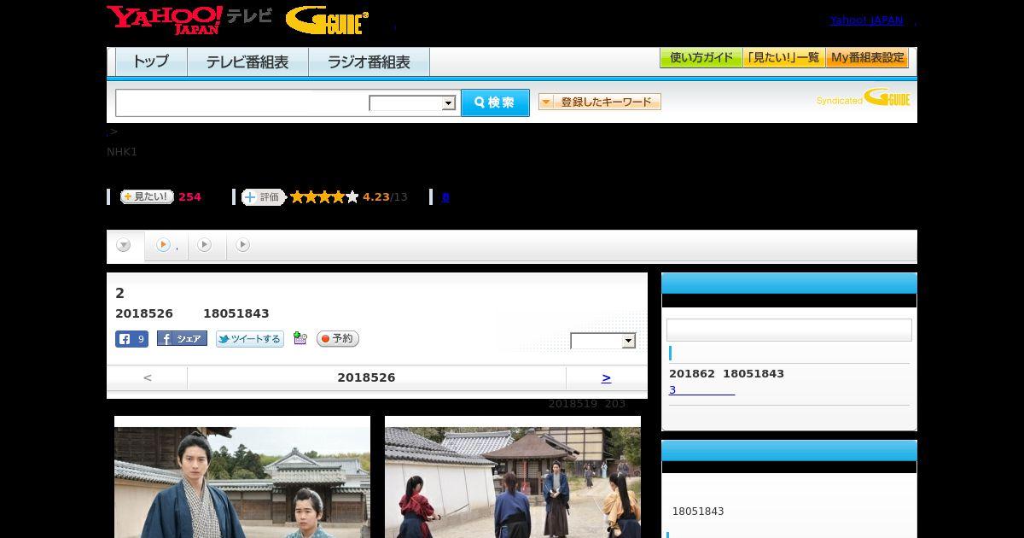1024x538 pixels.
Task: Click the 評価 plus rating button
Action: point(263,197)
